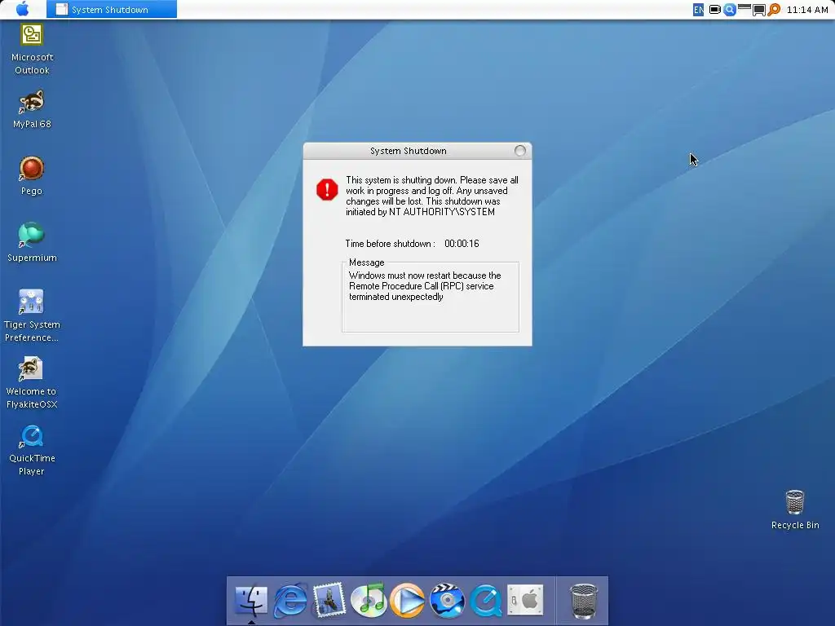Select QuickTime Player desktop shortcut
The width and height of the screenshot is (835, 626).
coord(32,450)
